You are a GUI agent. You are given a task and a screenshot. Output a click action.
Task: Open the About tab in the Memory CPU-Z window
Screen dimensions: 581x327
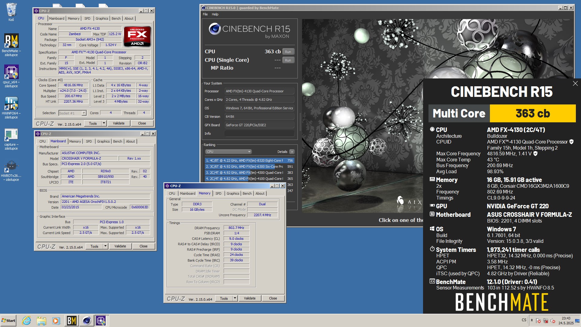(260, 193)
